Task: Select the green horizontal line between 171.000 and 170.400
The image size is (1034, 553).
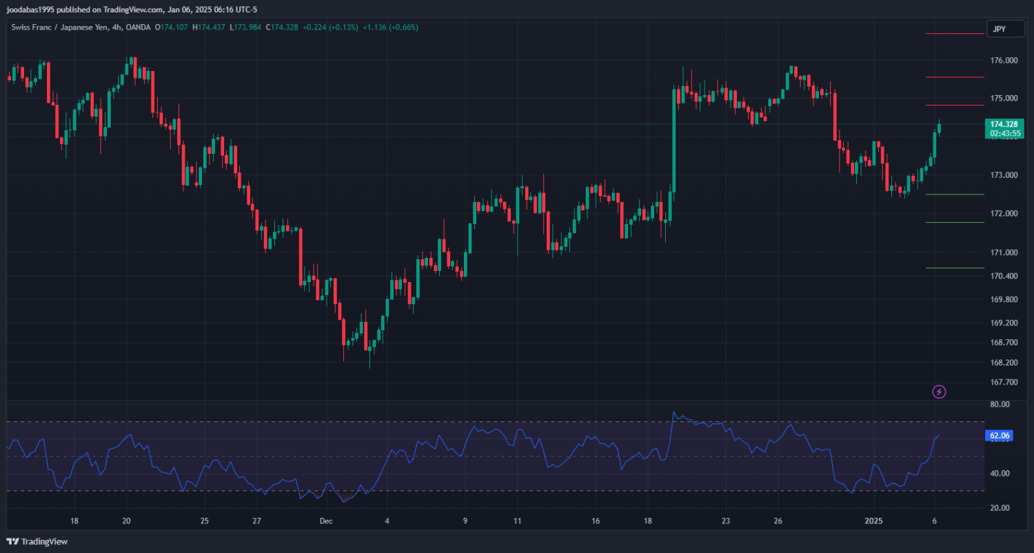Action: pyautogui.click(x=955, y=268)
